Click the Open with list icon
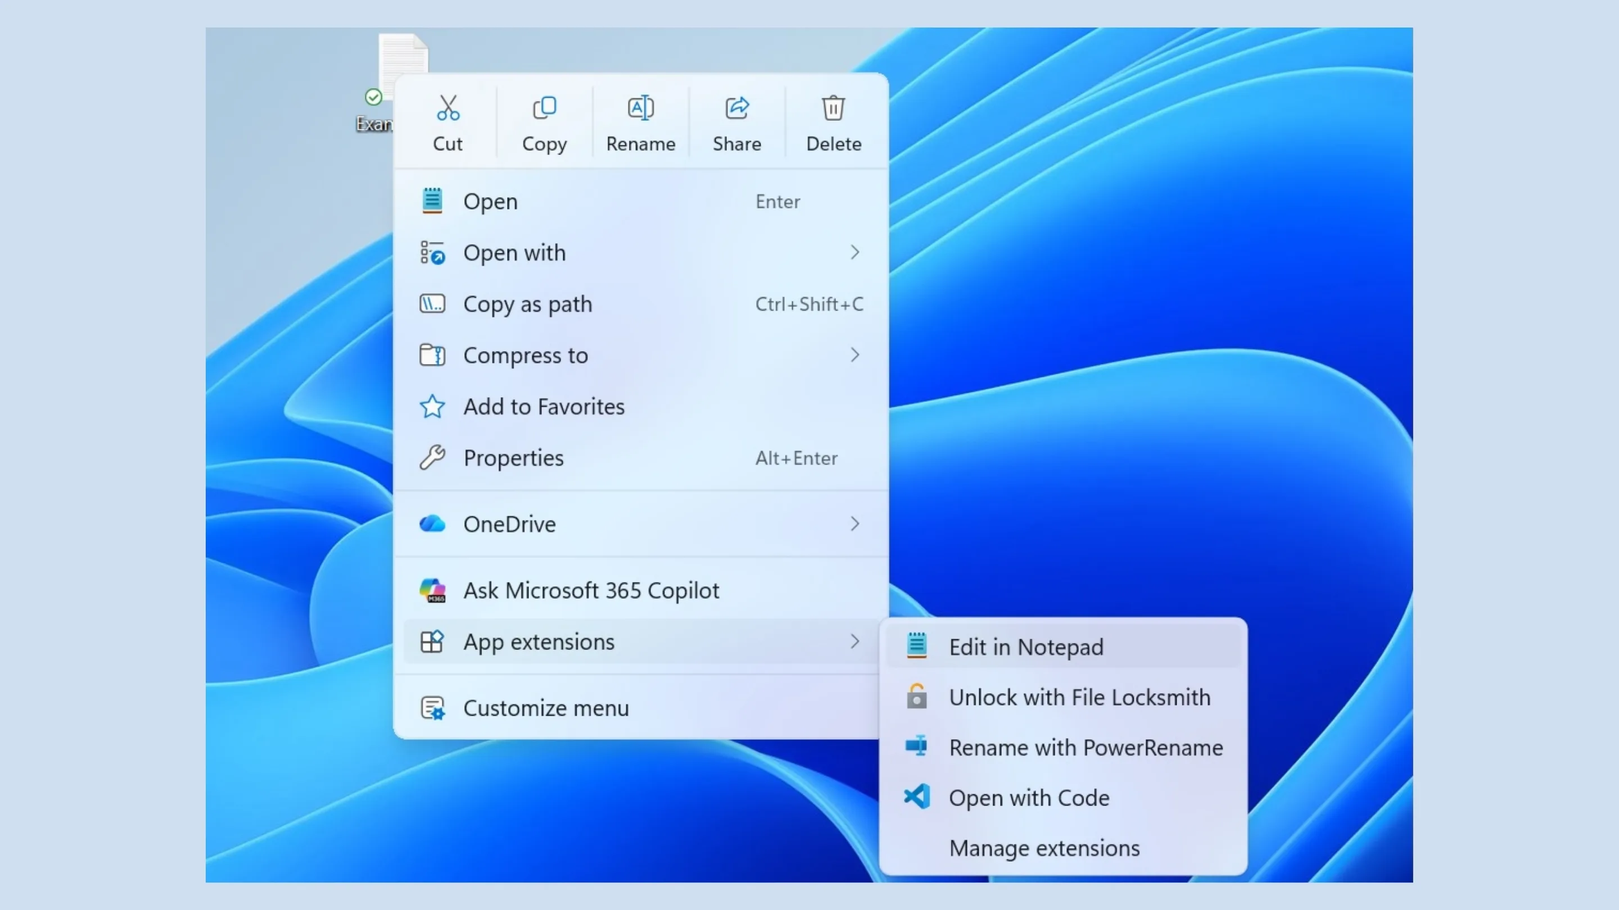 click(x=432, y=252)
